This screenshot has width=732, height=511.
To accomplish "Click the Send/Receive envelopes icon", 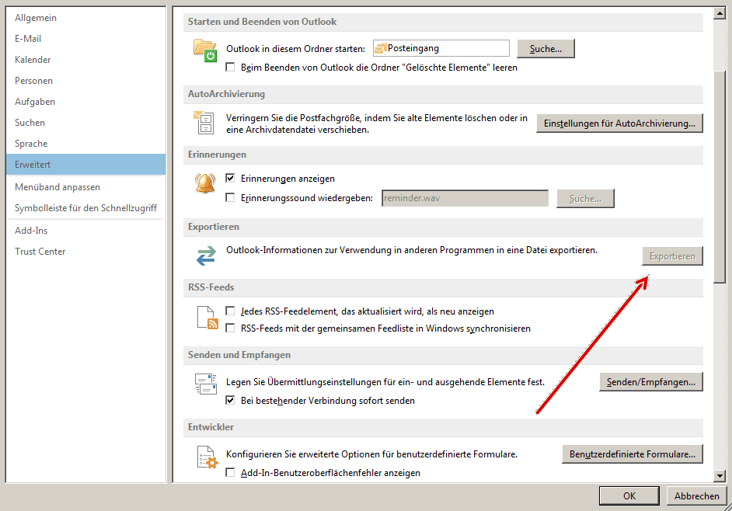I will 206,384.
